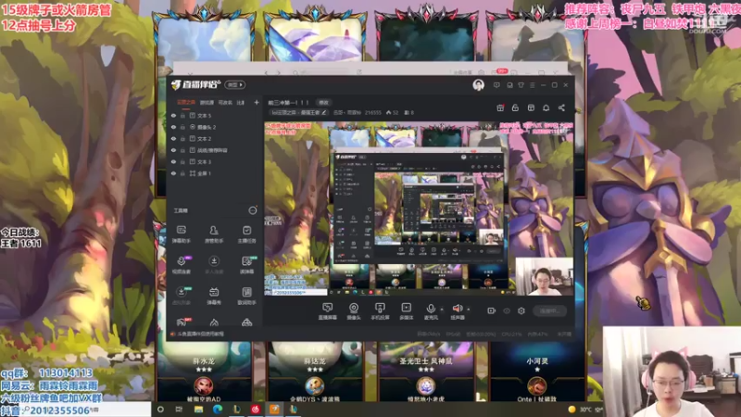741x417 pixels.
Task: Share the live room via share icon
Action: 561,107
